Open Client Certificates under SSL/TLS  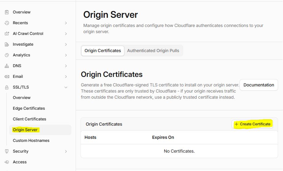point(29,119)
